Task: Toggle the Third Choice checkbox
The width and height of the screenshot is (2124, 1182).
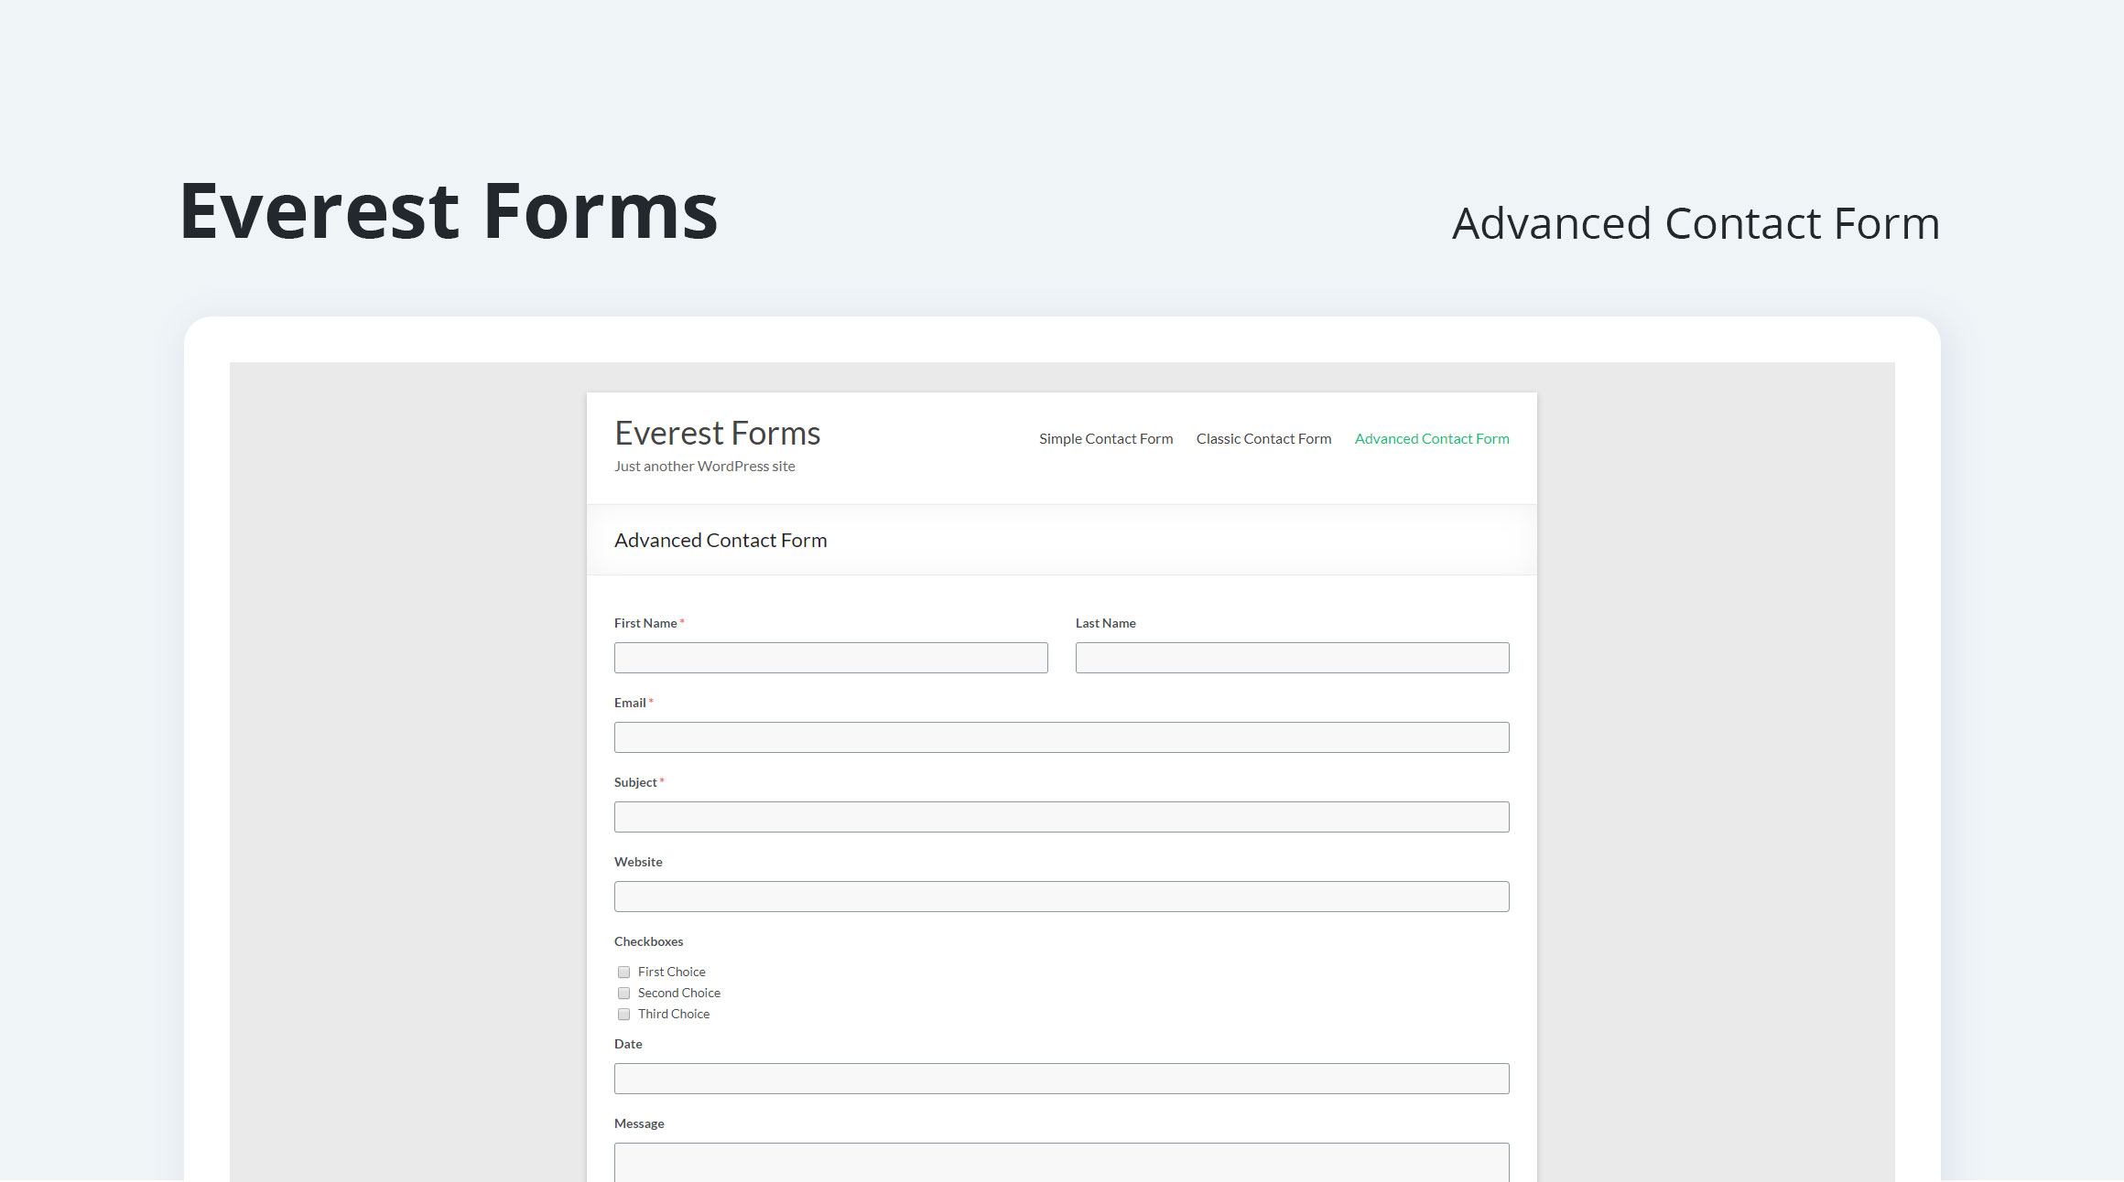Action: click(623, 1012)
